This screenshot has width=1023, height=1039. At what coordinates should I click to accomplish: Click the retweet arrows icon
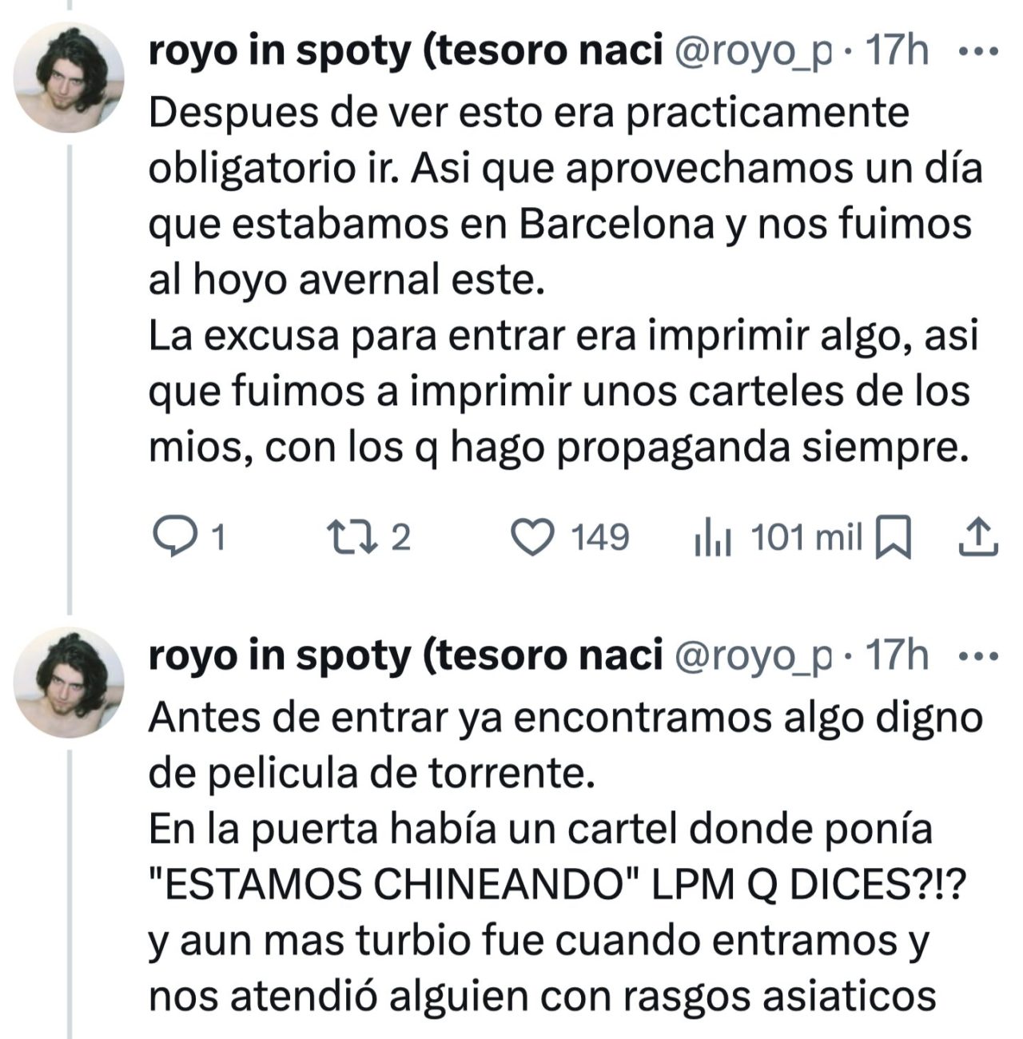[350, 538]
